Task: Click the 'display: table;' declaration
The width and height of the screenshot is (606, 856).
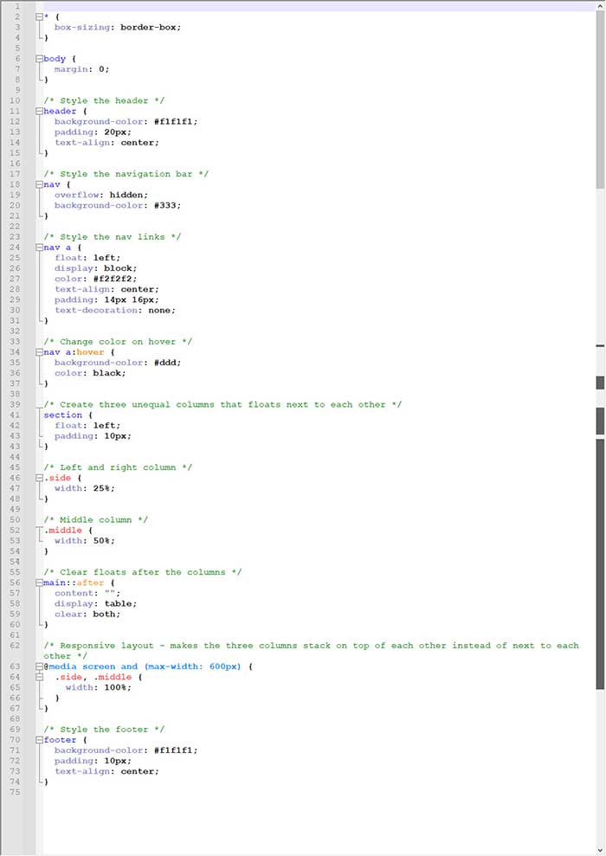Action: click(95, 604)
